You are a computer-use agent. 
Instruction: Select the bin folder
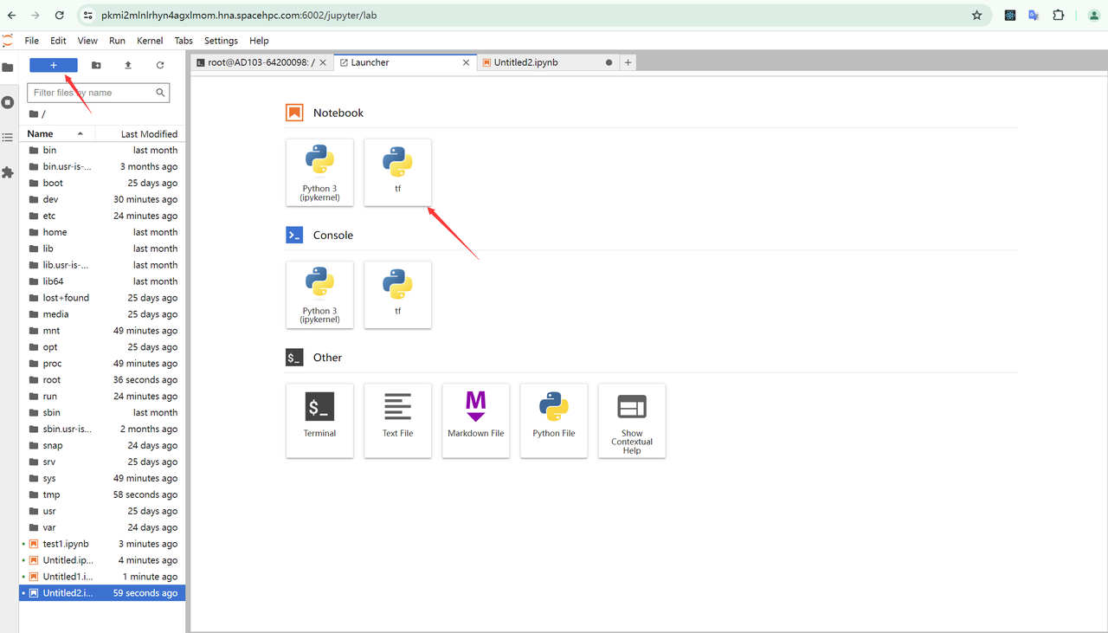point(102,151)
